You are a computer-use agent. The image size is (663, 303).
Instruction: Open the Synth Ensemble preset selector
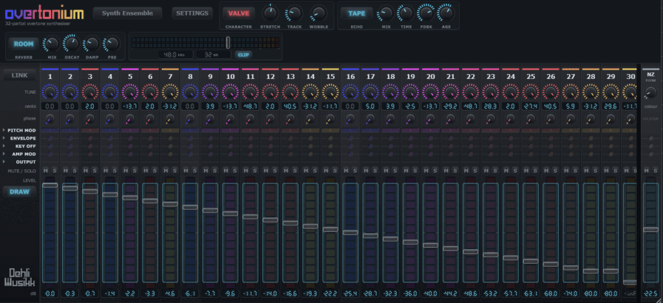click(x=128, y=13)
